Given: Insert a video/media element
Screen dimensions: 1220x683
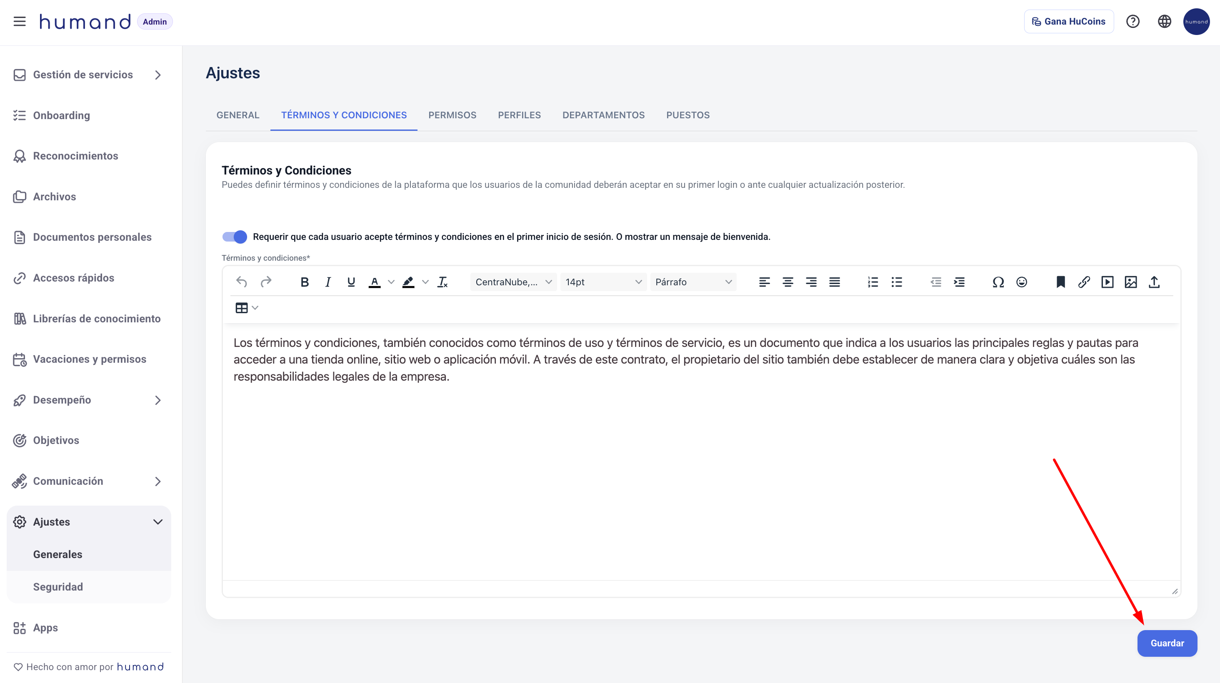Looking at the screenshot, I should [1107, 282].
